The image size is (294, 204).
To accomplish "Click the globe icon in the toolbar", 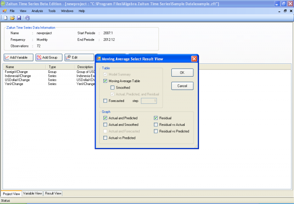I will [x=27, y=18].
